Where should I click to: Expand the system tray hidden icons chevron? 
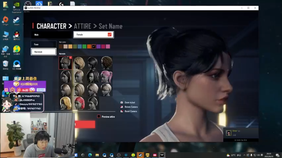[x=244, y=155]
